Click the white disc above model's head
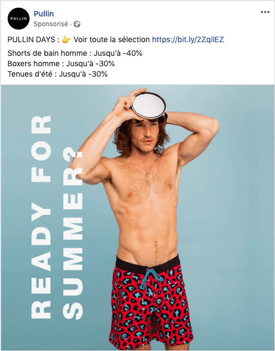The width and height of the screenshot is (275, 351). [149, 106]
